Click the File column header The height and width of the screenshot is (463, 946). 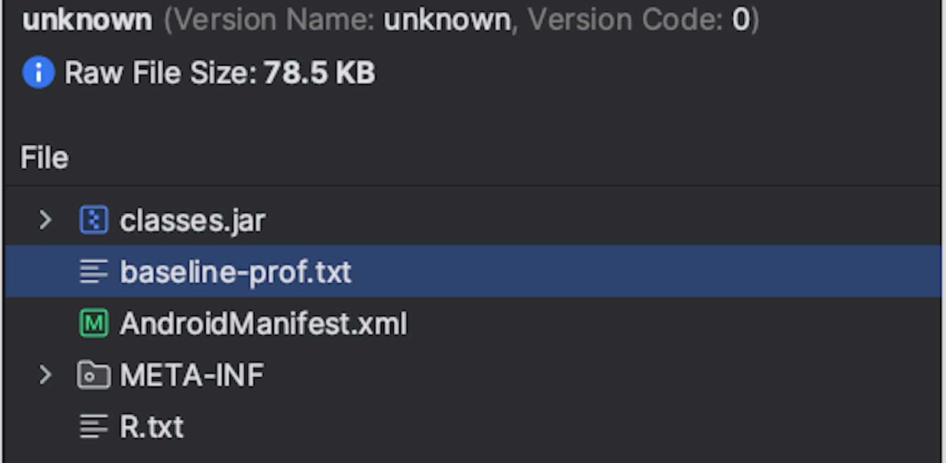click(45, 158)
